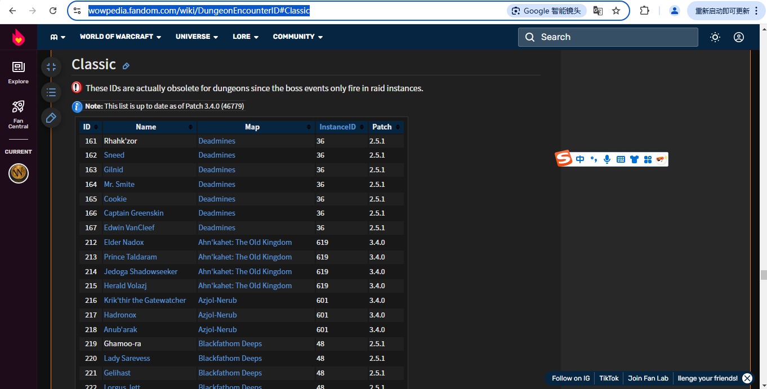The image size is (767, 389).
Task: Open Join Fan Lab link
Action: pos(648,378)
